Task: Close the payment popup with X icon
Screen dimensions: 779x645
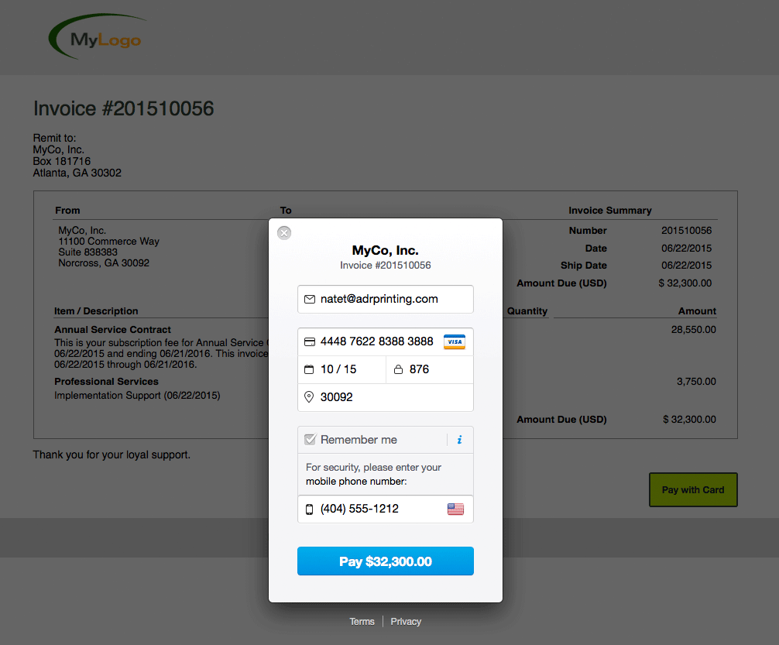Action: (284, 232)
